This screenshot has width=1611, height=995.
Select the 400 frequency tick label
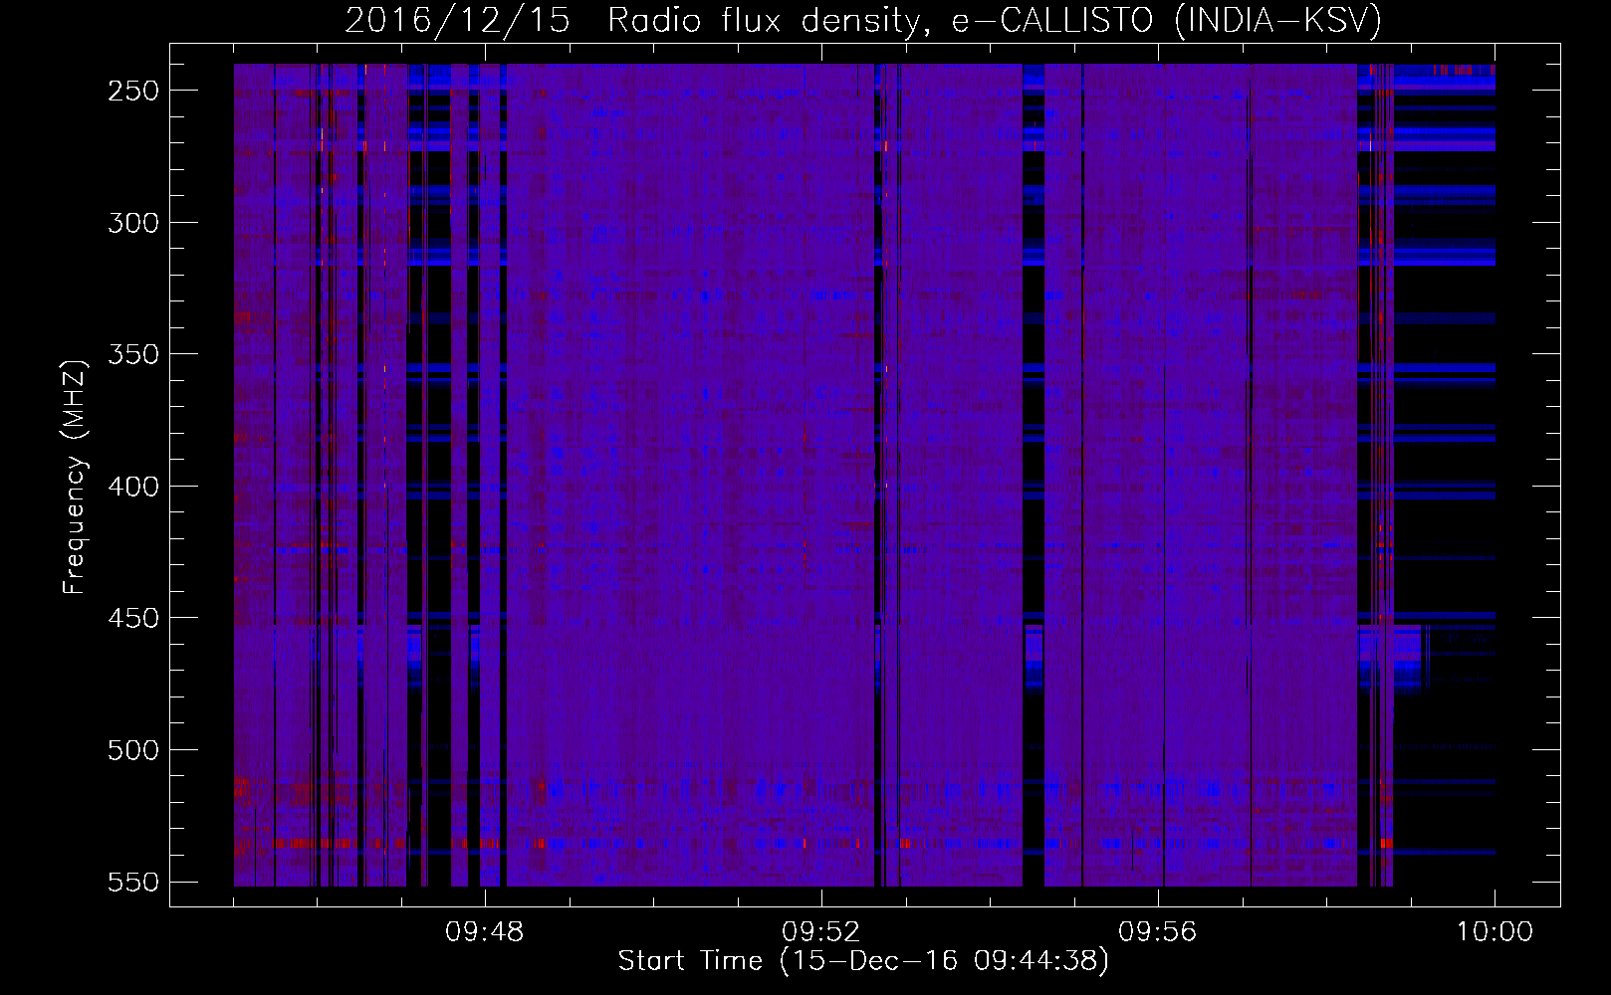coord(133,487)
